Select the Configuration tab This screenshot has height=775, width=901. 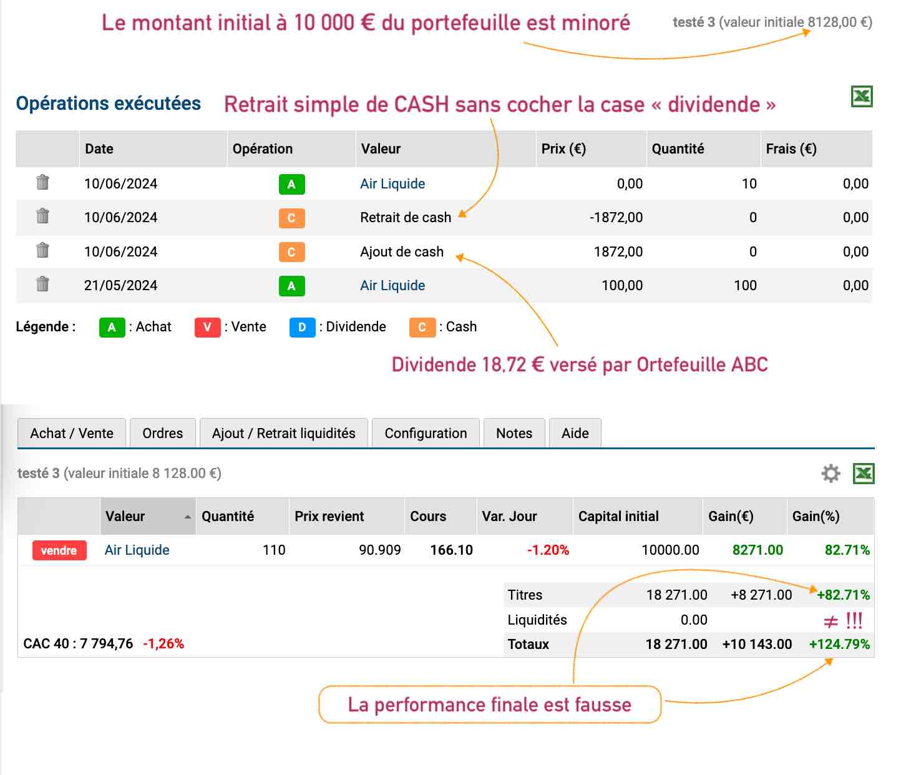click(426, 433)
